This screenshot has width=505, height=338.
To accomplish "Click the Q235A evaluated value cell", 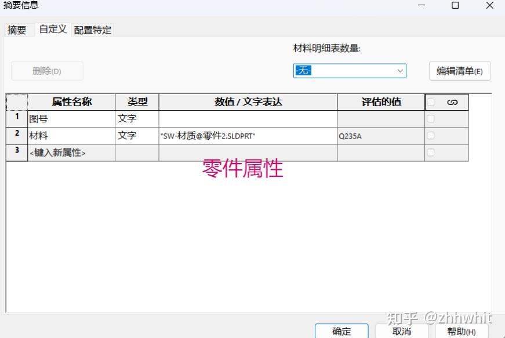I will 381,136.
